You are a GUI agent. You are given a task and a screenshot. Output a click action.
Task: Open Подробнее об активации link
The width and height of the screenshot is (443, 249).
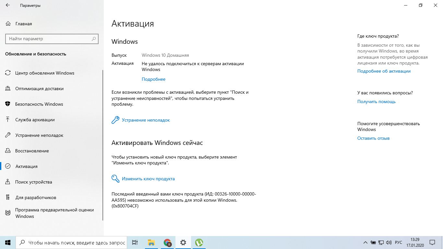point(384,71)
